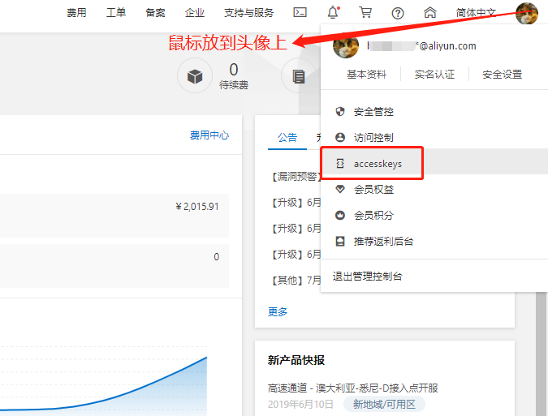Click the help question mark icon

pos(398,12)
